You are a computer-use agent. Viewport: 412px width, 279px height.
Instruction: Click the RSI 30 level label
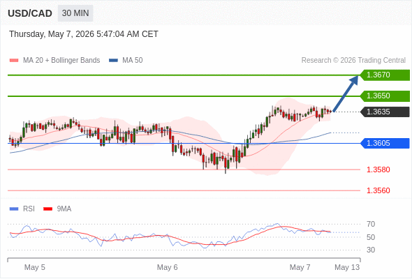pyautogui.click(x=371, y=250)
